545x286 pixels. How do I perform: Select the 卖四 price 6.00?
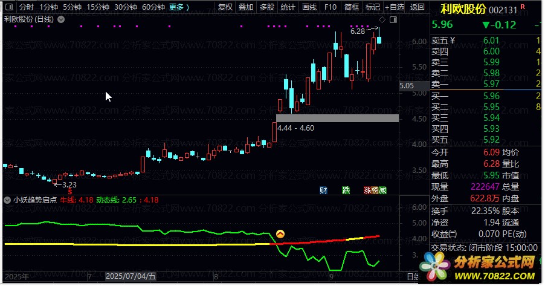(x=491, y=51)
